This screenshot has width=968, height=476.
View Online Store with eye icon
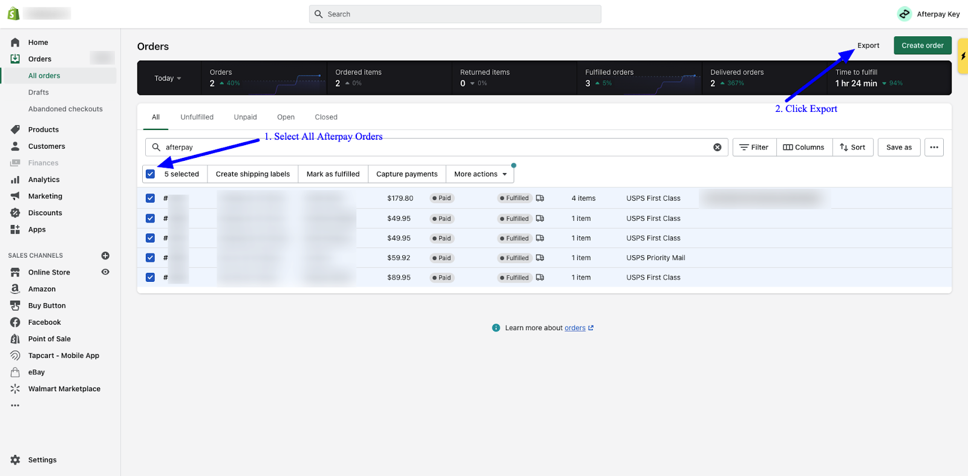pos(105,272)
